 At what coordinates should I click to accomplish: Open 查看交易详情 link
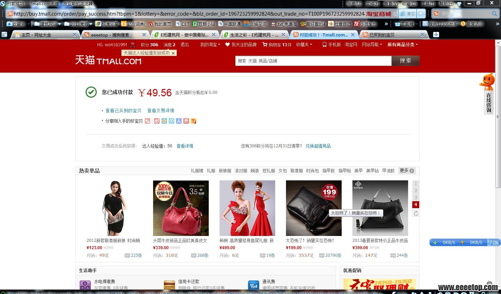tap(161, 111)
